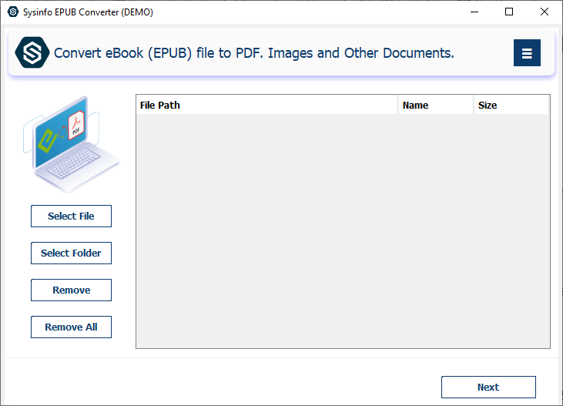
Task: Click the small app icon in the title bar
Action: (x=12, y=12)
